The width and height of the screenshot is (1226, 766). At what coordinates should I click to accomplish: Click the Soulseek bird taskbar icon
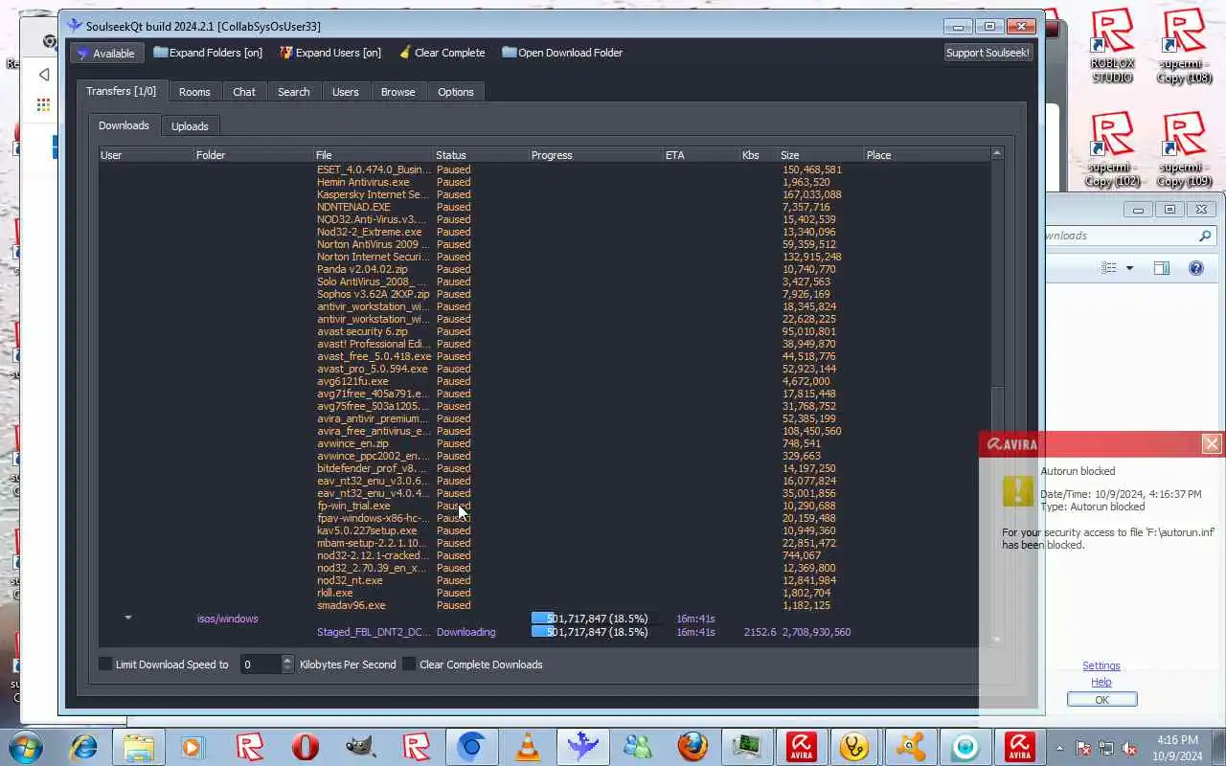pos(583,747)
